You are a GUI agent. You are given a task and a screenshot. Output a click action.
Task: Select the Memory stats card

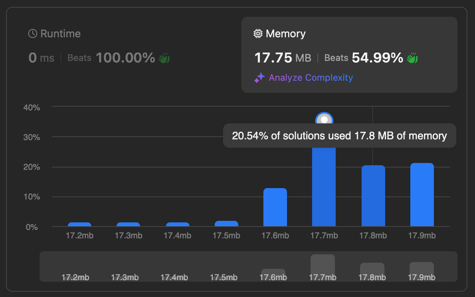[349, 55]
